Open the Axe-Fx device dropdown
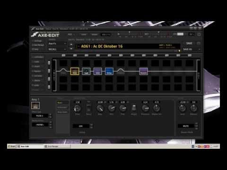 coord(57,43)
